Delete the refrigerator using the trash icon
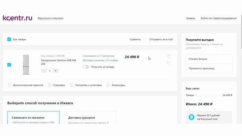The height and width of the screenshot is (136, 242). click(x=169, y=56)
